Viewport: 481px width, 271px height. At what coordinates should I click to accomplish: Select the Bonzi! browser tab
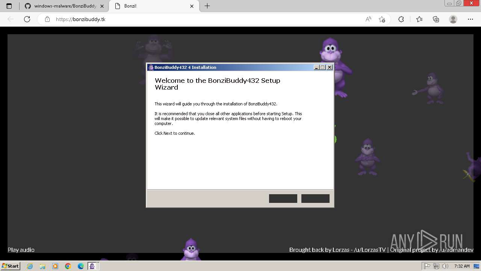click(154, 6)
